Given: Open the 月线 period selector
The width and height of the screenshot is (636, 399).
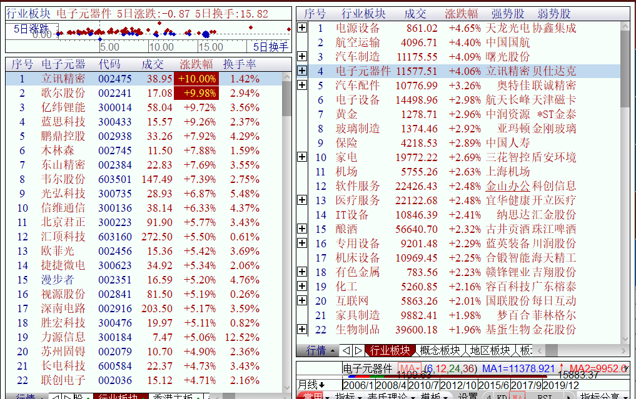Looking at the screenshot, I should point(311,385).
